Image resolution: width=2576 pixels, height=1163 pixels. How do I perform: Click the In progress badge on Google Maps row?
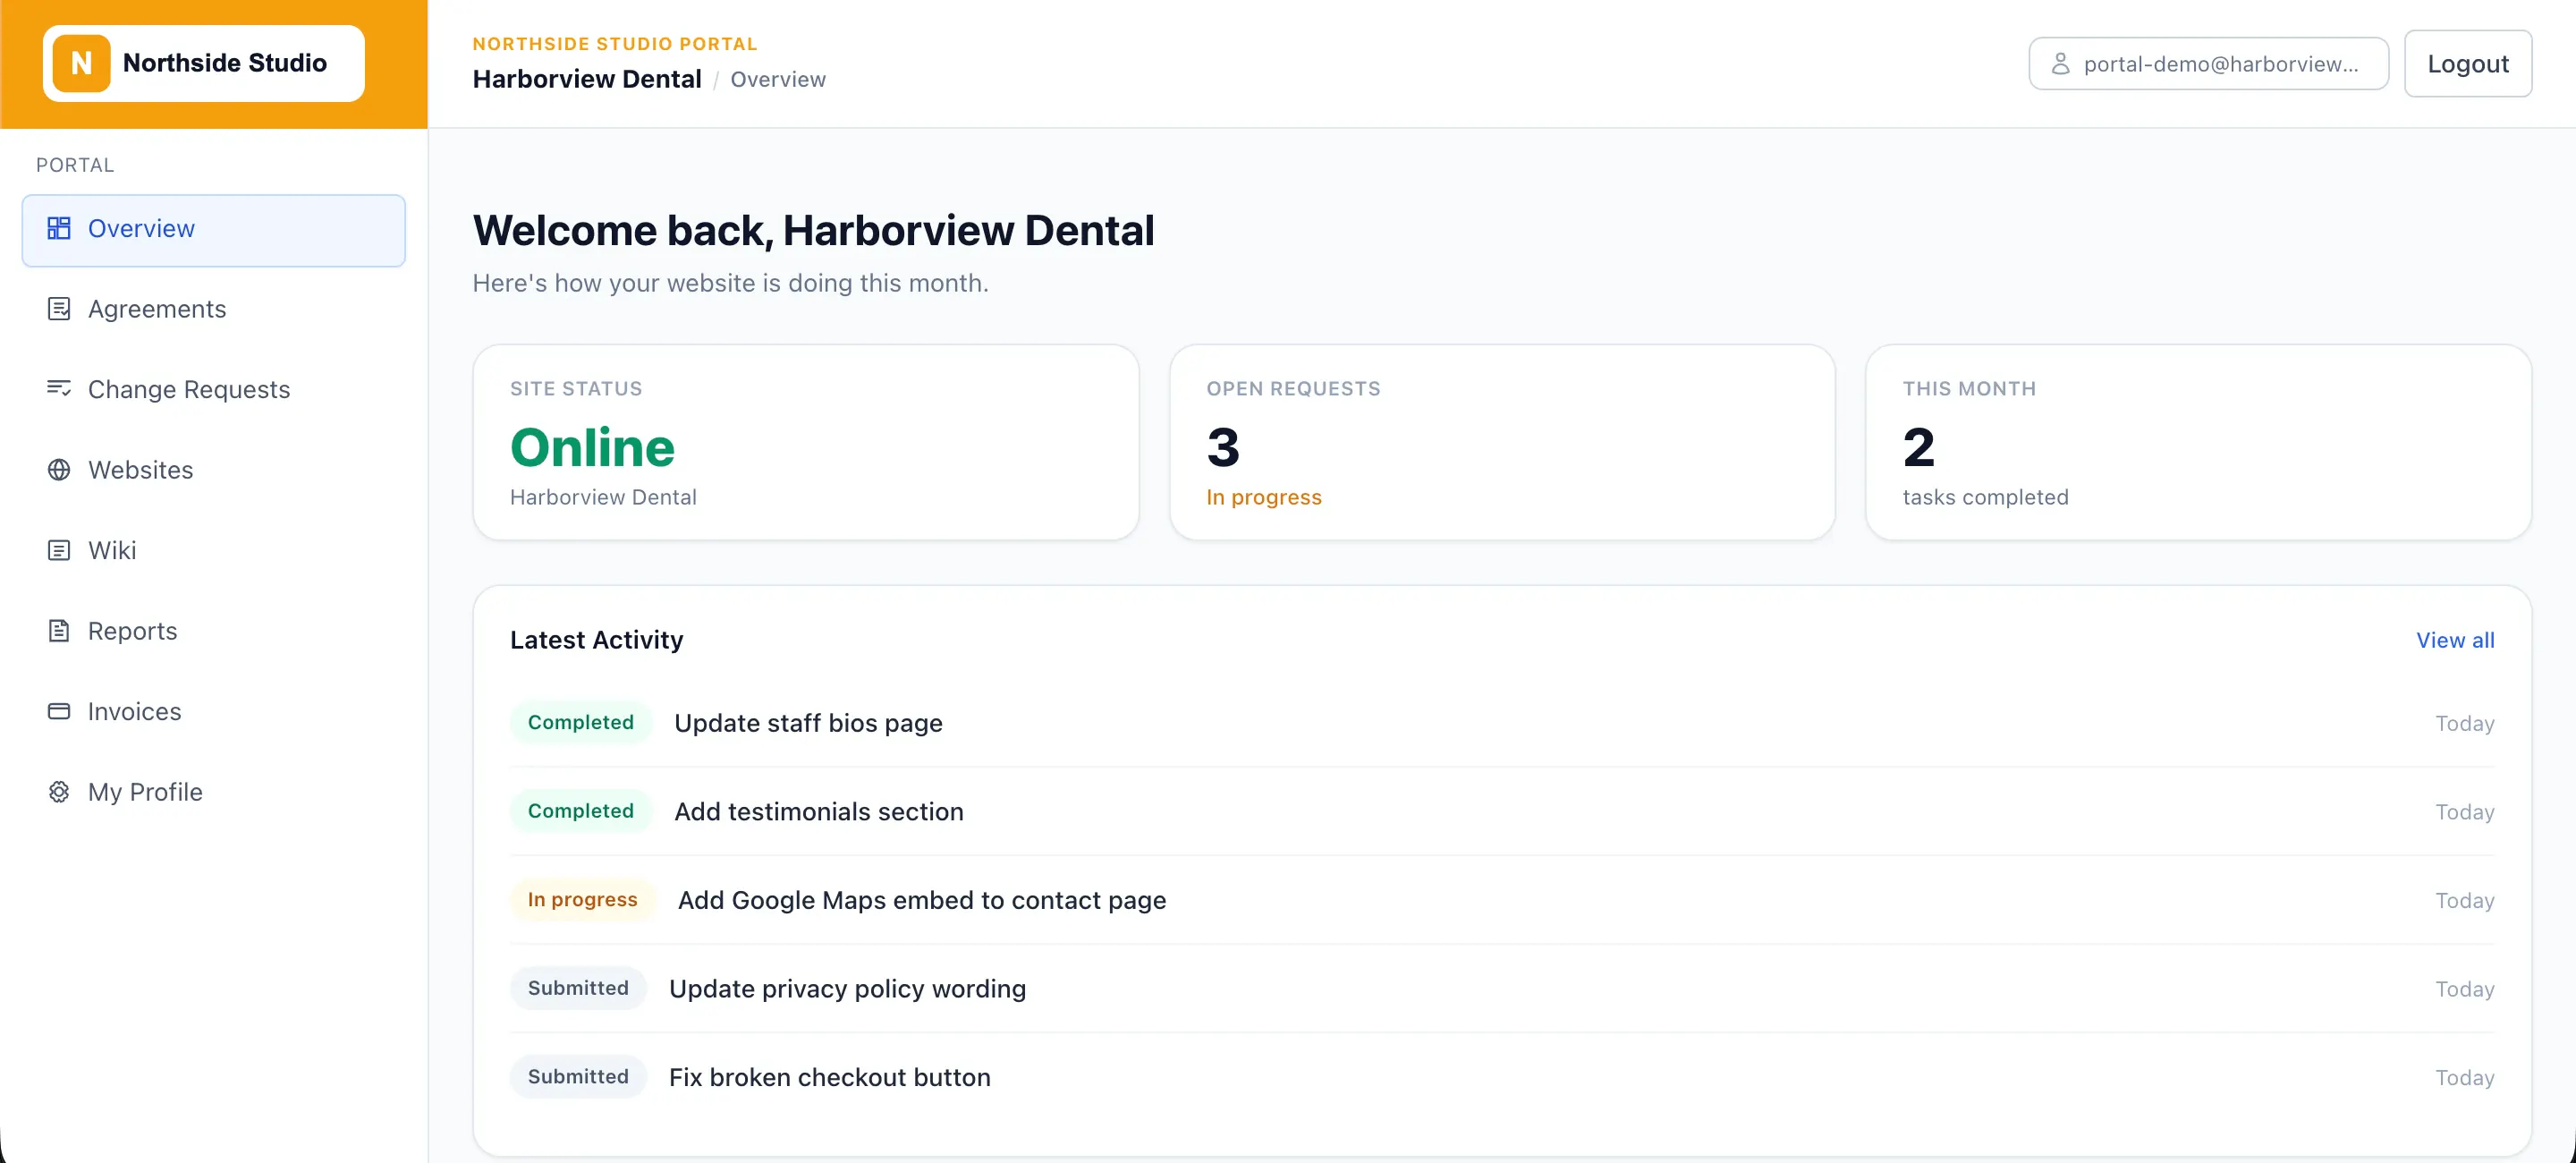click(x=583, y=899)
